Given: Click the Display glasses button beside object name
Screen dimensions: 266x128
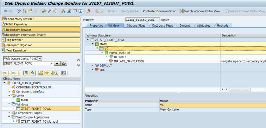Looking at the screenshot, I should [64, 64].
